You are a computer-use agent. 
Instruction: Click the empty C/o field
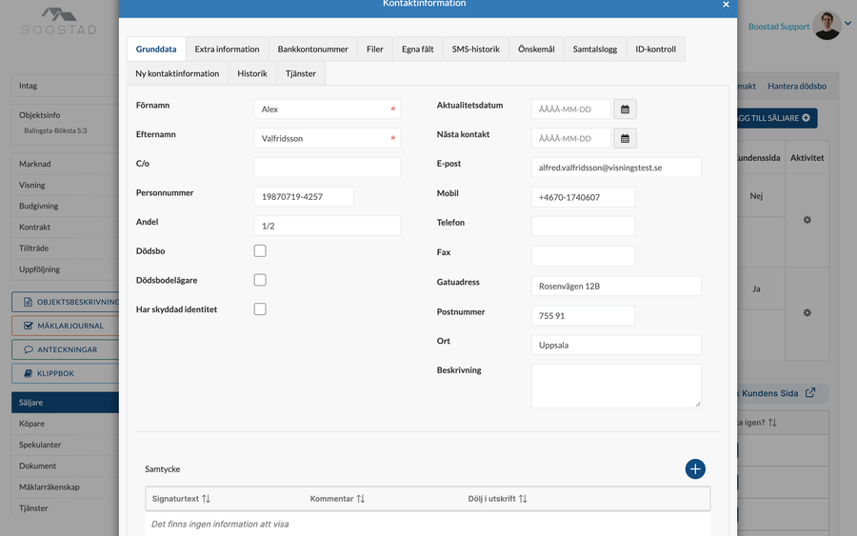(328, 168)
